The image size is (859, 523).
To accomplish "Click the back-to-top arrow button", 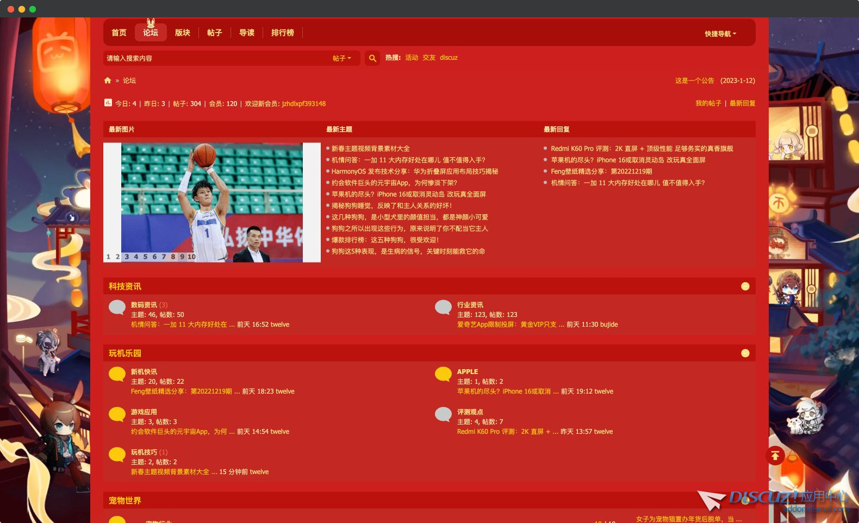I will coord(775,456).
